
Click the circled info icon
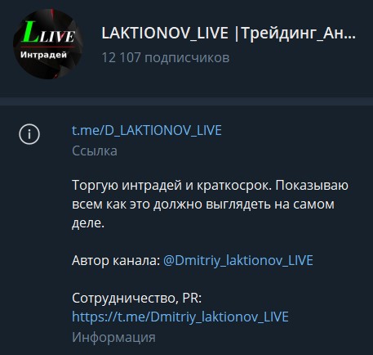point(29,134)
